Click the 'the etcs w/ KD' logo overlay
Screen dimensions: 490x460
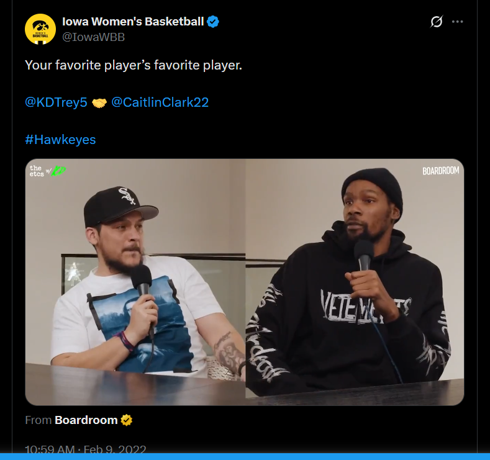(47, 171)
